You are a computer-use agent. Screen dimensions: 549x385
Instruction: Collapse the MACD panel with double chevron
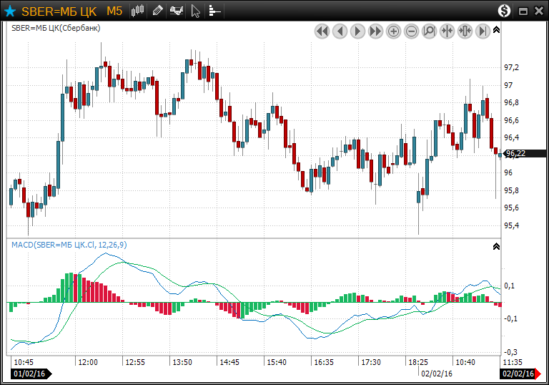coord(497,246)
